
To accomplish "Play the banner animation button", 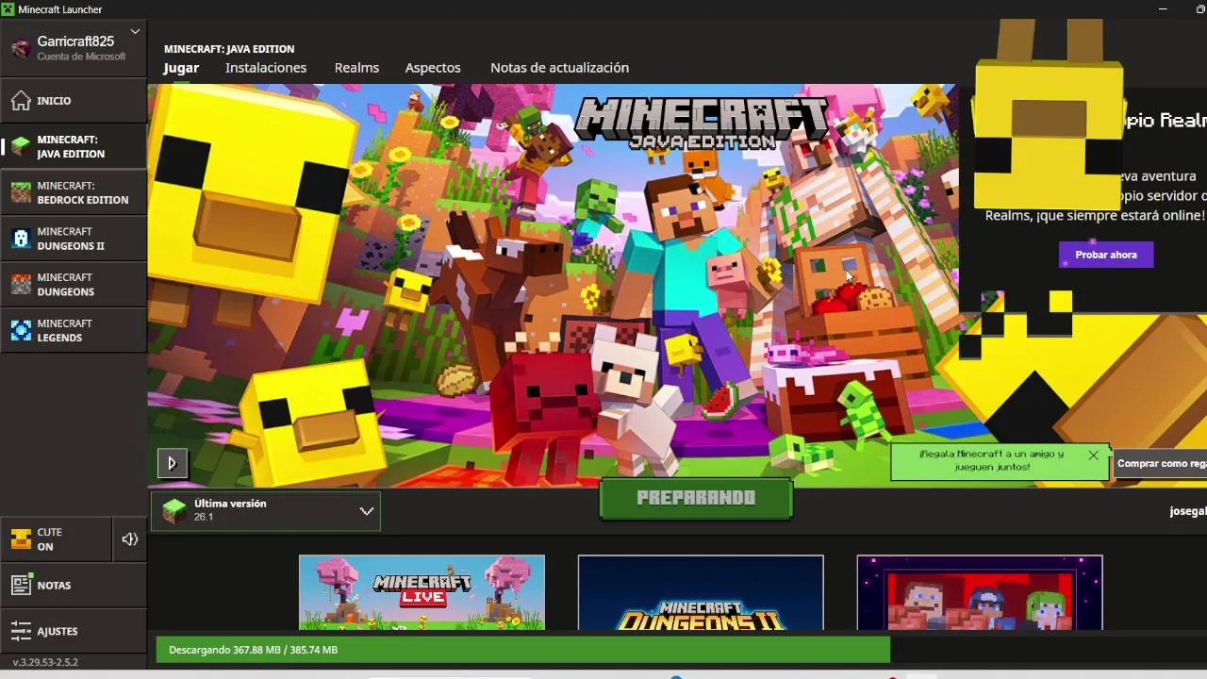I will click(172, 463).
